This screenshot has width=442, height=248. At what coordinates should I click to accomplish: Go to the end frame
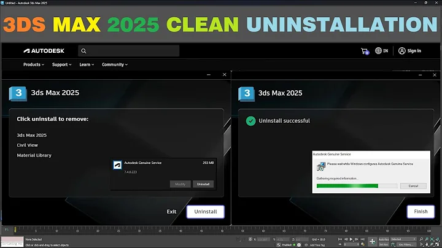363,239
